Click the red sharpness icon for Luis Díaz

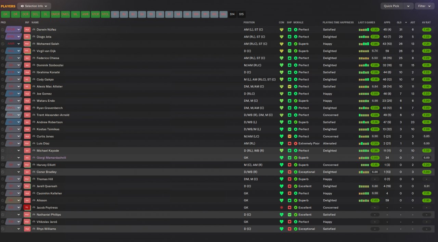click(289, 144)
